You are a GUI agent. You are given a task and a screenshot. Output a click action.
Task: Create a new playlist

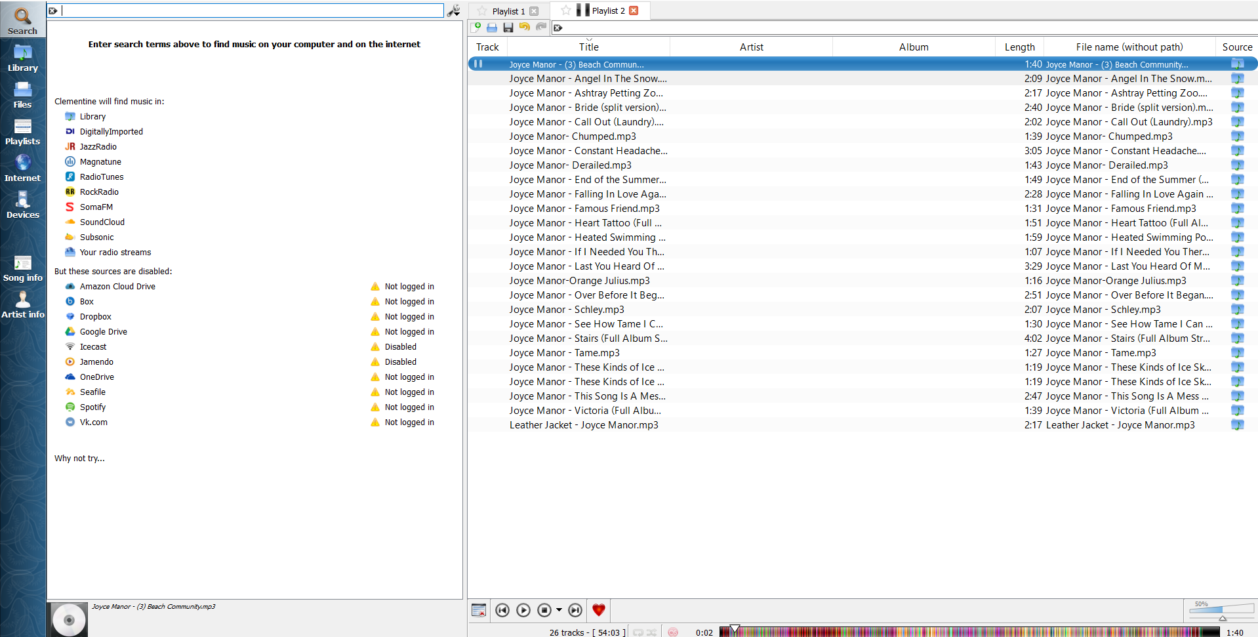[476, 27]
